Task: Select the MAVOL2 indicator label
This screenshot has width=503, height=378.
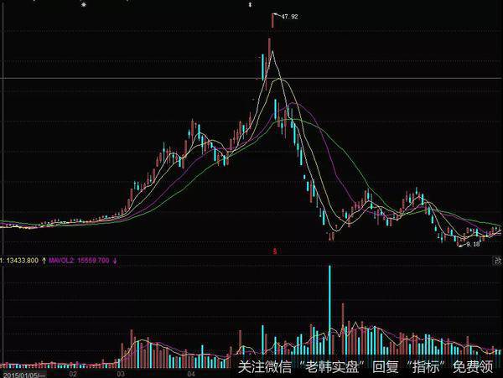Action: pos(61,261)
